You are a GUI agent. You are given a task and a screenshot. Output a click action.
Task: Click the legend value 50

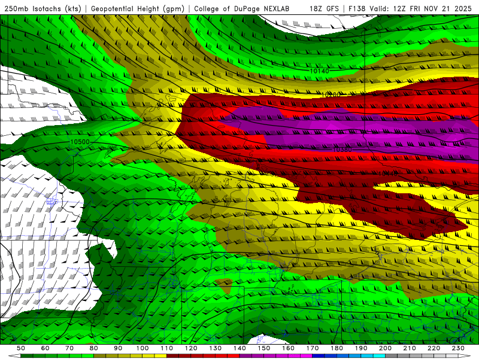coord(21,348)
